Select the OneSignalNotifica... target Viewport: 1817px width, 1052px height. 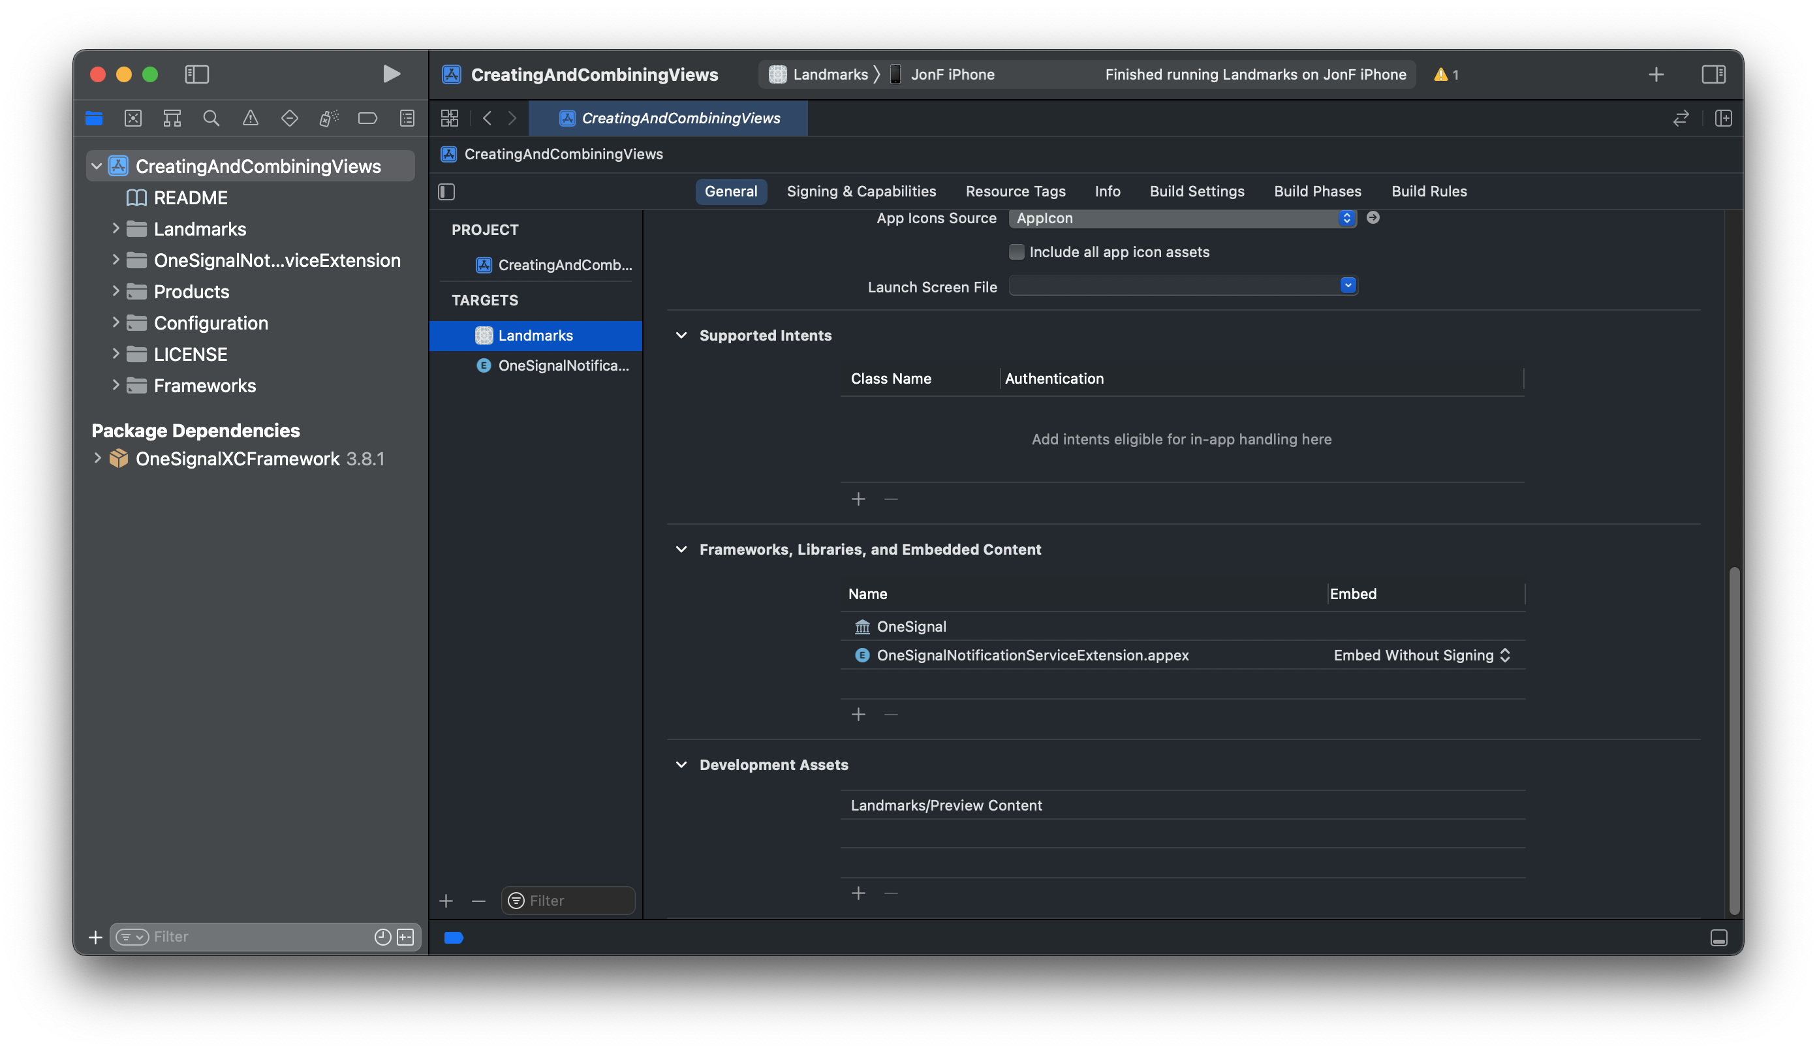click(563, 365)
